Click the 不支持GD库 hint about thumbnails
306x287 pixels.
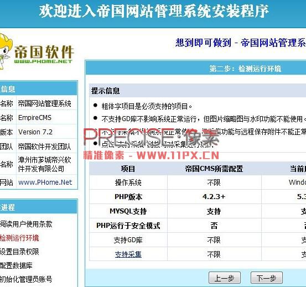(x=203, y=119)
